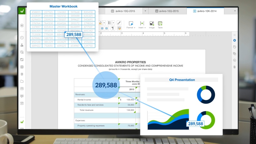Image resolution: width=256 pixels, height=144 pixels.
Task: Click the 2013 column header cell
Action: click(x=127, y=89)
